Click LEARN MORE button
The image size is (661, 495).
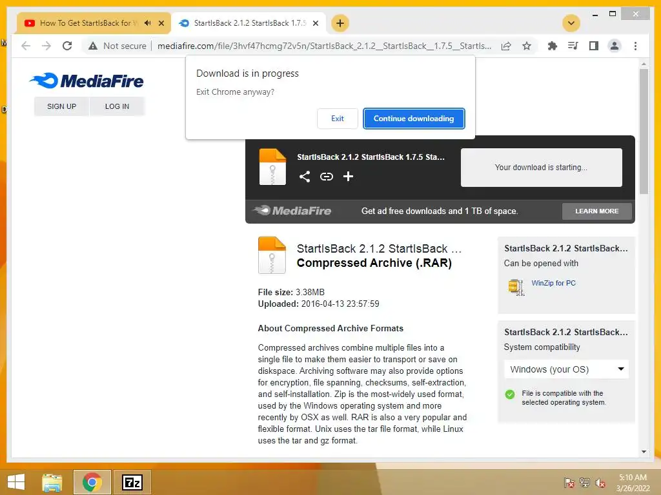(x=597, y=211)
